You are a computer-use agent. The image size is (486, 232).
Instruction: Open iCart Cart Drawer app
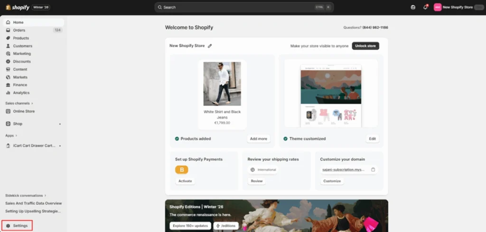[x=34, y=146]
